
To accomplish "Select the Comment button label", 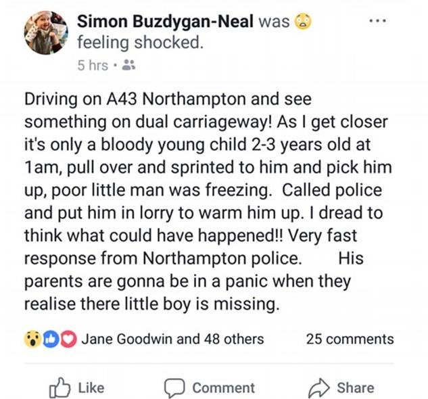I will click(x=224, y=388).
